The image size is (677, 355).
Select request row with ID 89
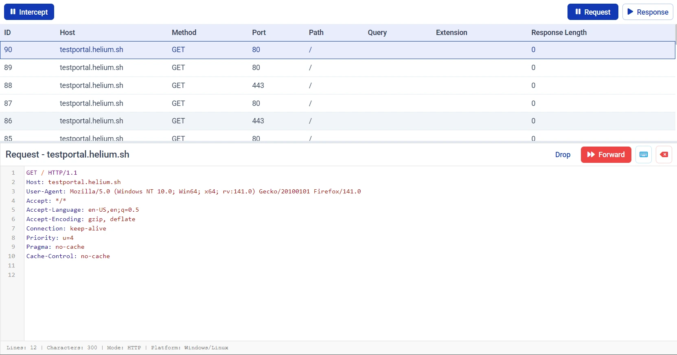338,68
